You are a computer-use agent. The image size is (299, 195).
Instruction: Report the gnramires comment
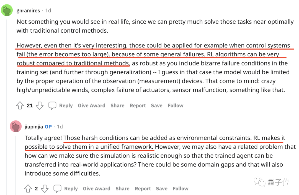click(138, 106)
